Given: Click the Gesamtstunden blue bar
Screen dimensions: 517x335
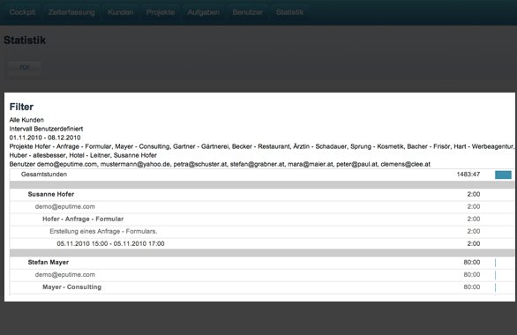Looking at the screenshot, I should 503,175.
